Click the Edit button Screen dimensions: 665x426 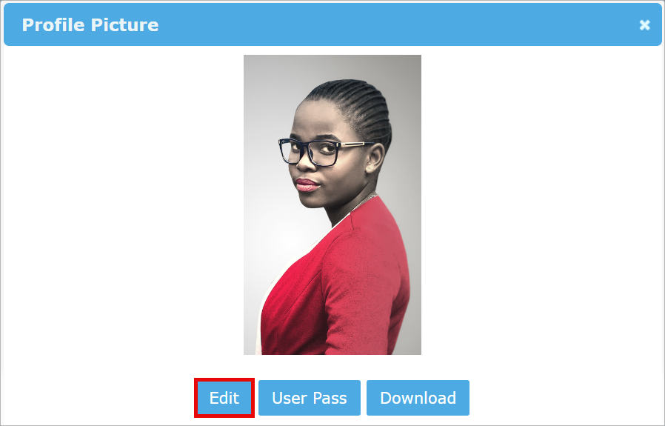point(224,398)
